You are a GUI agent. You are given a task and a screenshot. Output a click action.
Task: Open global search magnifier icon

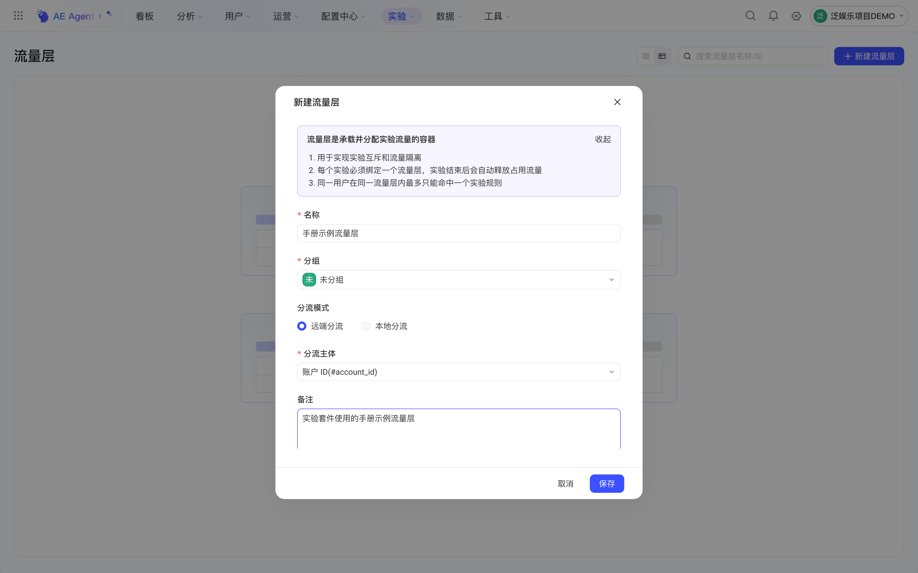[750, 16]
